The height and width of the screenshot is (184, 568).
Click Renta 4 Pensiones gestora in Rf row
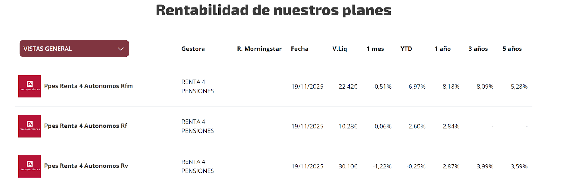[197, 126]
